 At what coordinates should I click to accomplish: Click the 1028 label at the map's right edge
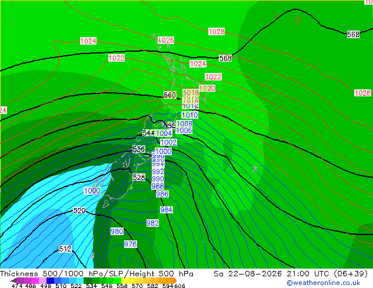pyautogui.click(x=362, y=93)
